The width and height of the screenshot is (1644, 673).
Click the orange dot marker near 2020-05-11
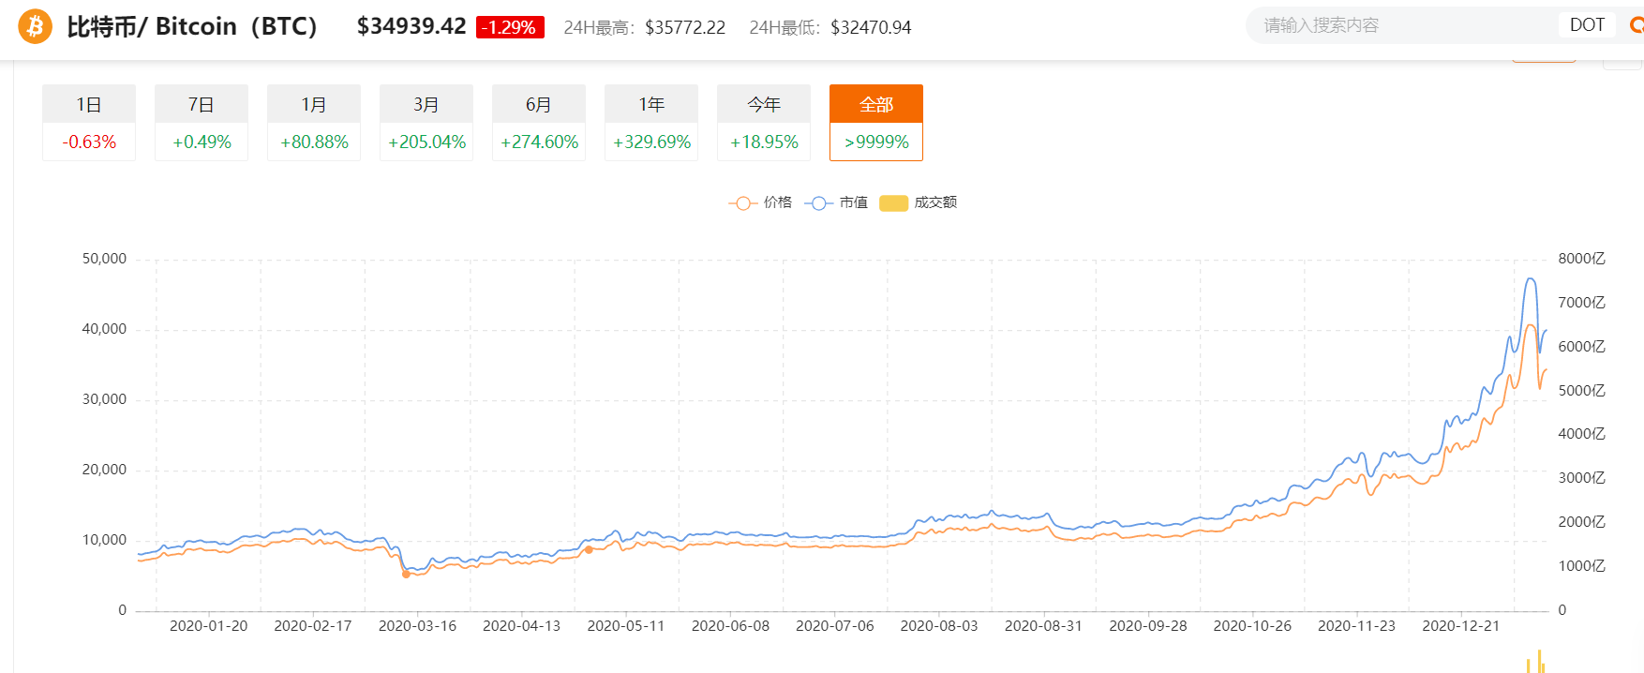tap(589, 550)
